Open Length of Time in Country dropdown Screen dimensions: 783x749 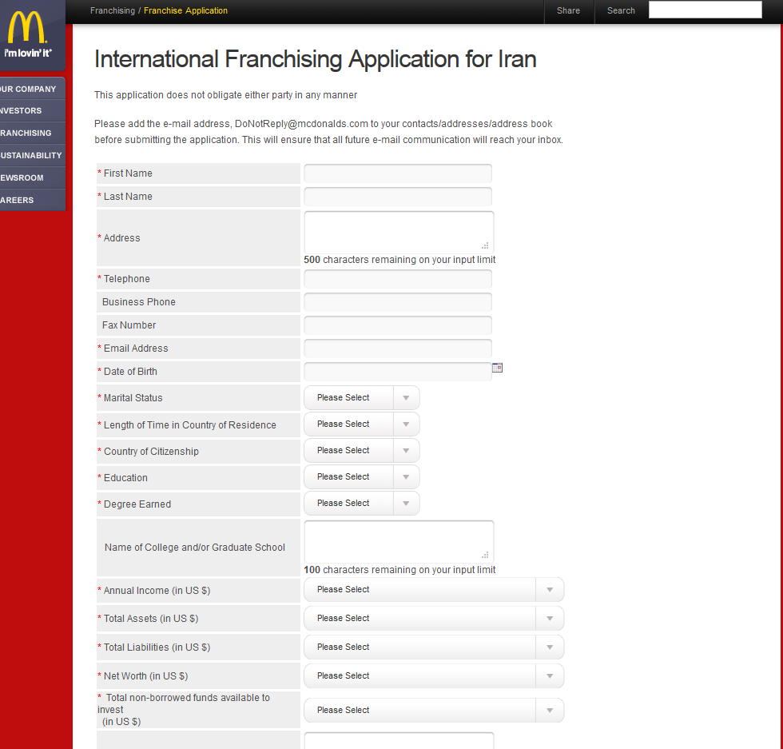[x=361, y=424]
